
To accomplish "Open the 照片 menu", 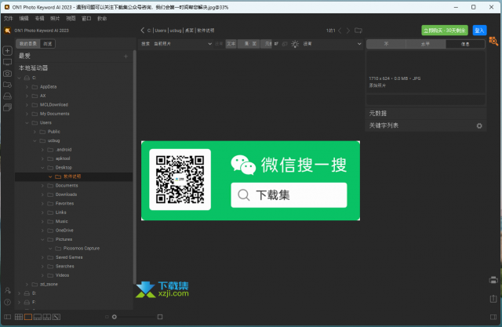I will tap(55, 19).
